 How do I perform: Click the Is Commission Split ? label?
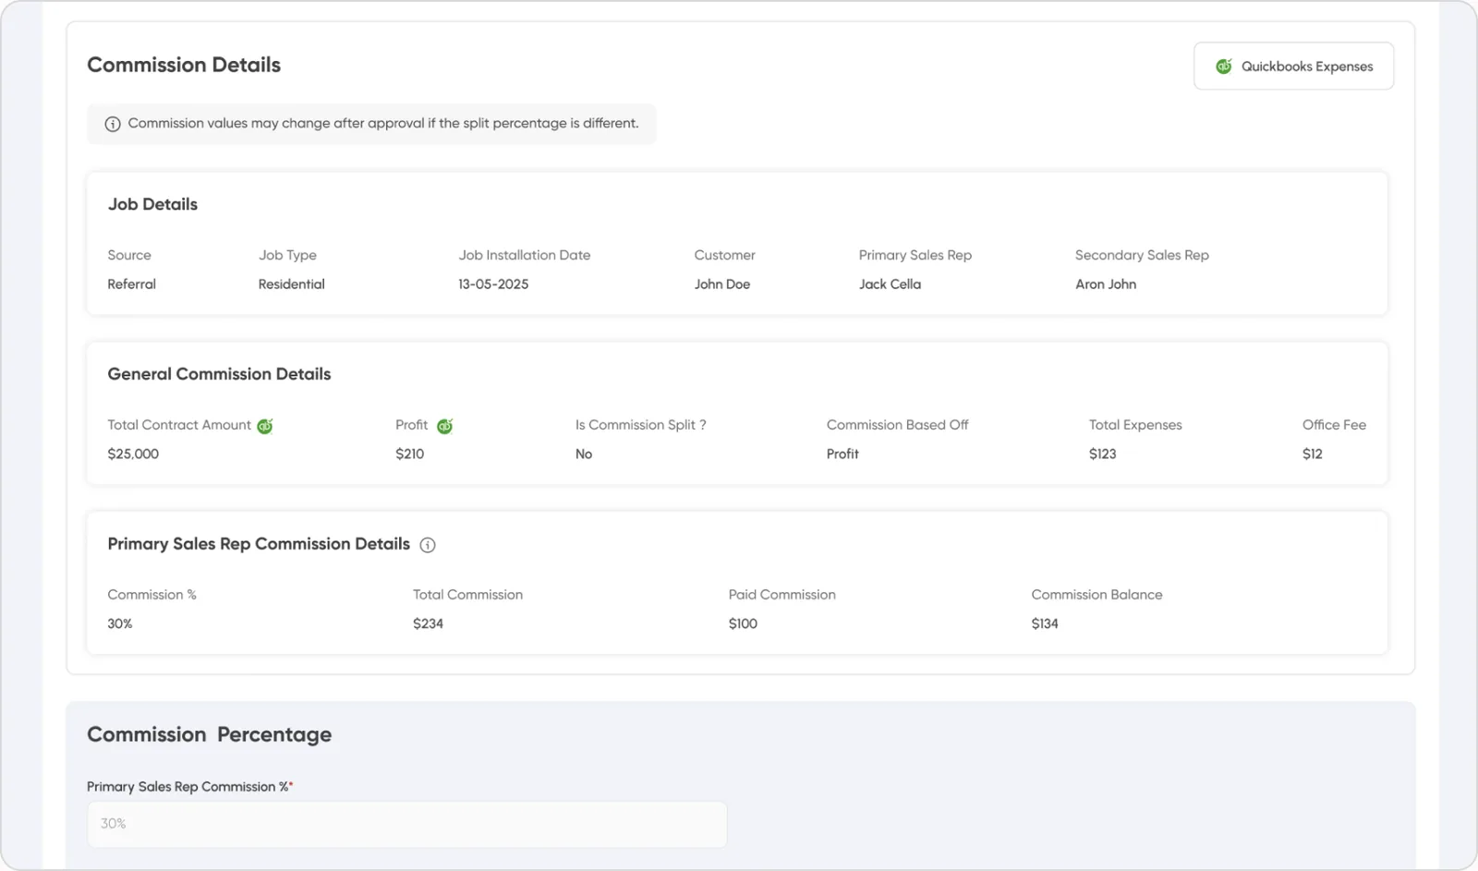(x=640, y=425)
